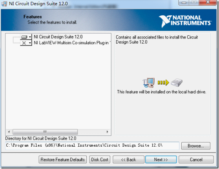Click the yellow arrow install graphic
Image resolution: width=219 pixels, height=169 pixels.
[x=163, y=82]
